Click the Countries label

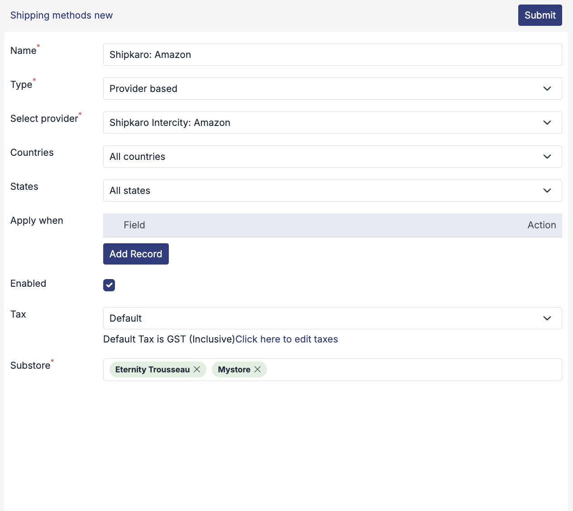(32, 153)
